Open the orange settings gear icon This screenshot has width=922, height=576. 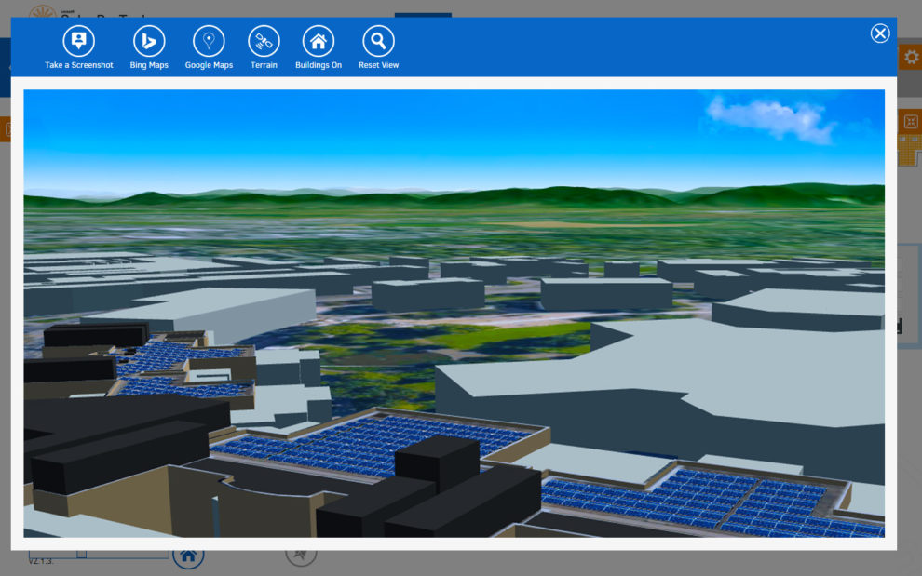pyautogui.click(x=911, y=58)
